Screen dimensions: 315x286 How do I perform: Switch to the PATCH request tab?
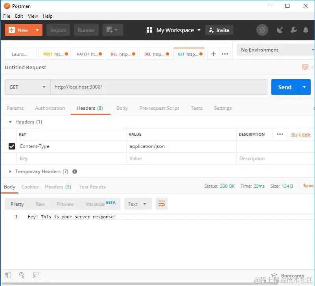tap(88, 54)
